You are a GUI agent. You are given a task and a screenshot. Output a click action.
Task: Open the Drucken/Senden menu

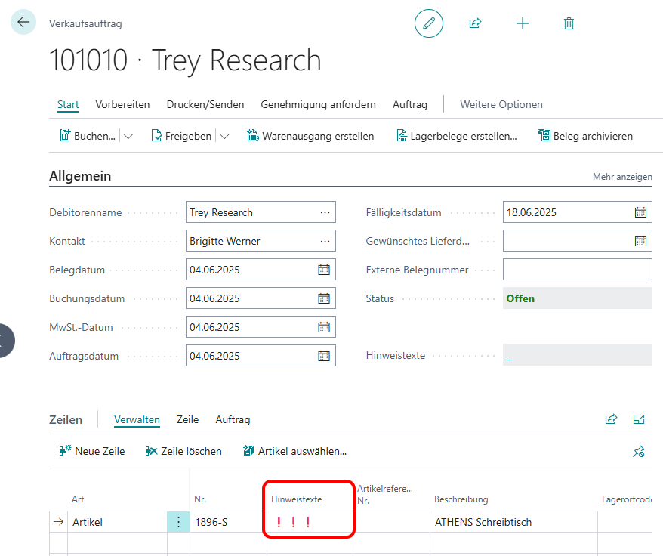tap(205, 104)
